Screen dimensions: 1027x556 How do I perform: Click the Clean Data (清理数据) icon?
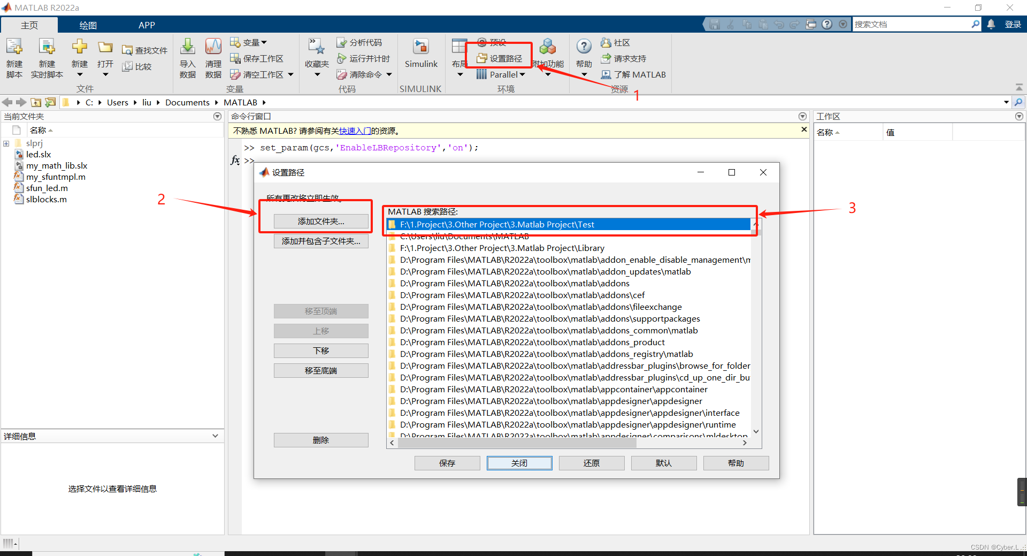pyautogui.click(x=213, y=47)
